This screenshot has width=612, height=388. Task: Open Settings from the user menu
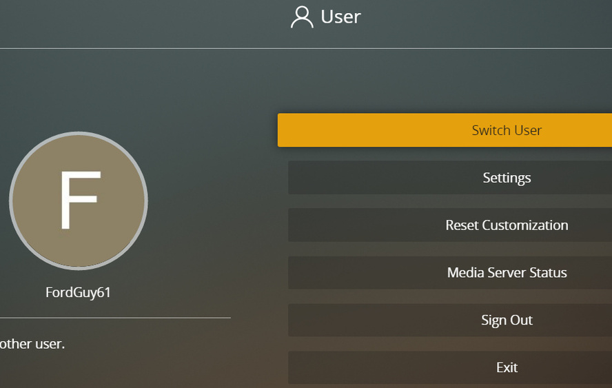point(507,178)
